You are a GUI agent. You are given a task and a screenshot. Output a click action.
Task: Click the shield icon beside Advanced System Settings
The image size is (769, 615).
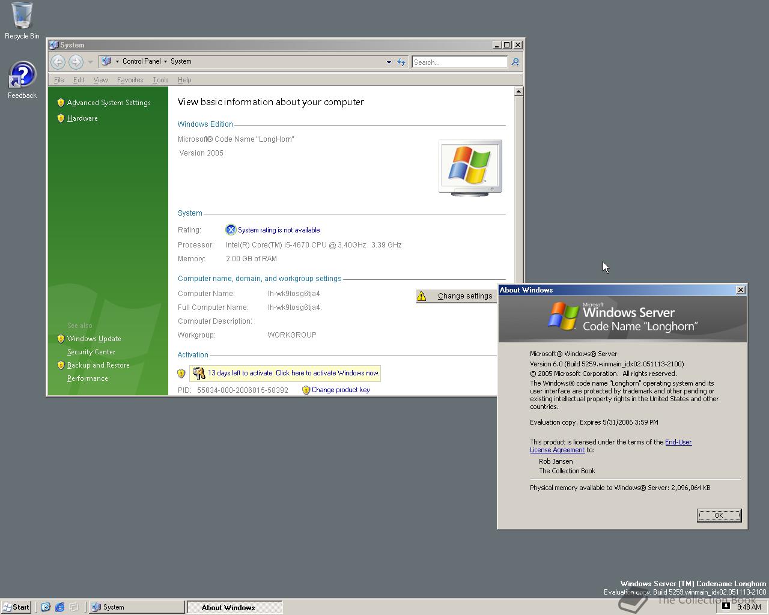coord(61,103)
